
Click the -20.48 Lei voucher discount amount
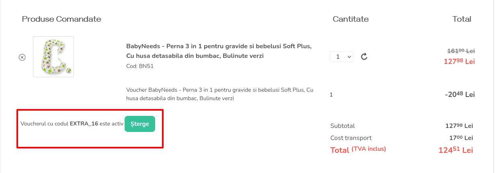coord(460,95)
